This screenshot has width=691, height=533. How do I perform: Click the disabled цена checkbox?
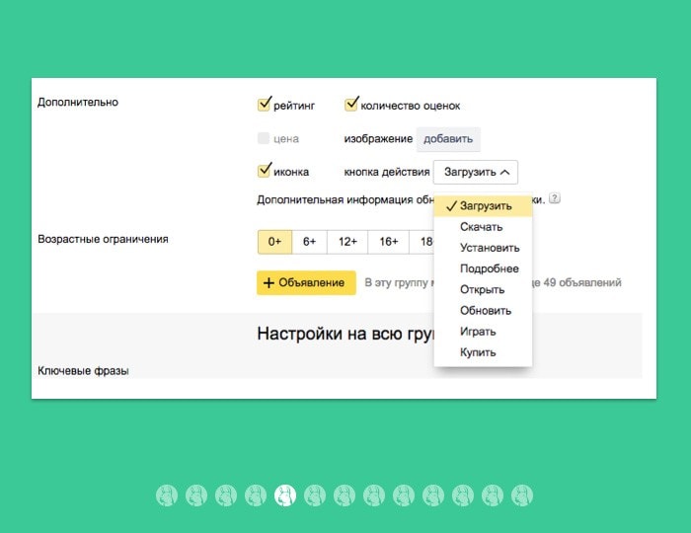[264, 138]
